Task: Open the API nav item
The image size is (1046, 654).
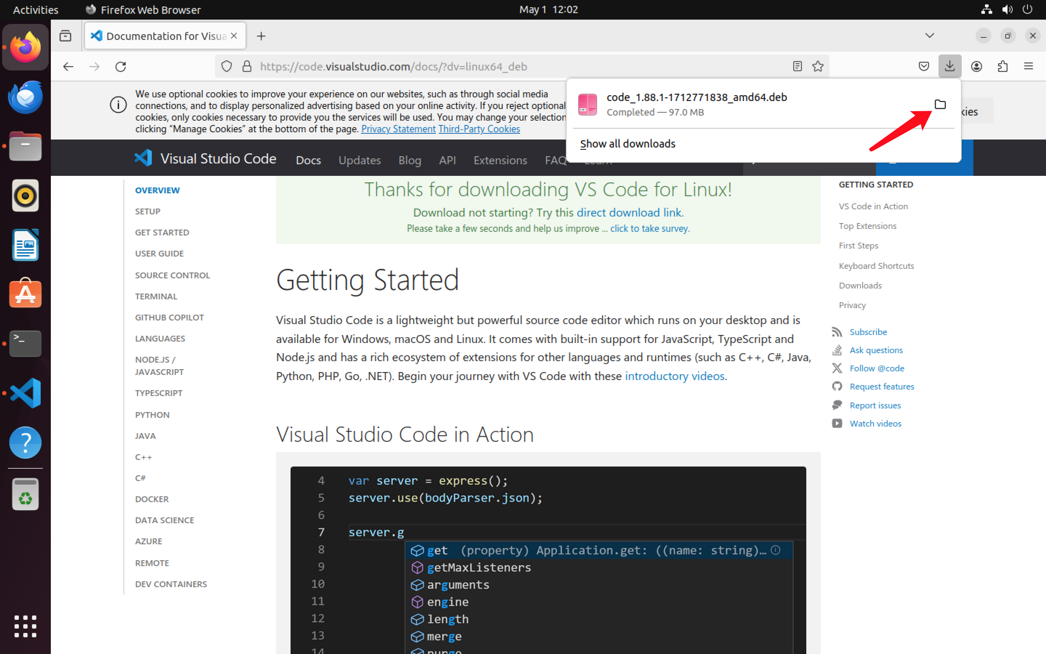Action: 447,160
